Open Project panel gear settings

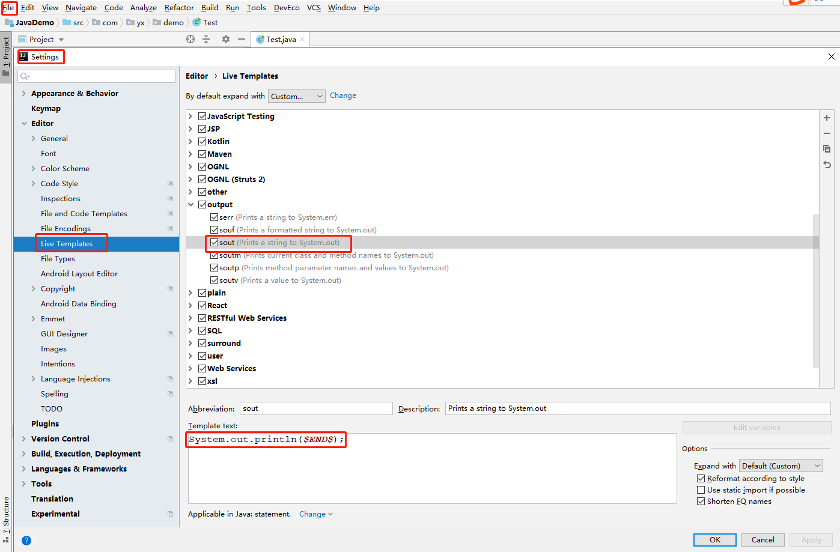[x=226, y=39]
